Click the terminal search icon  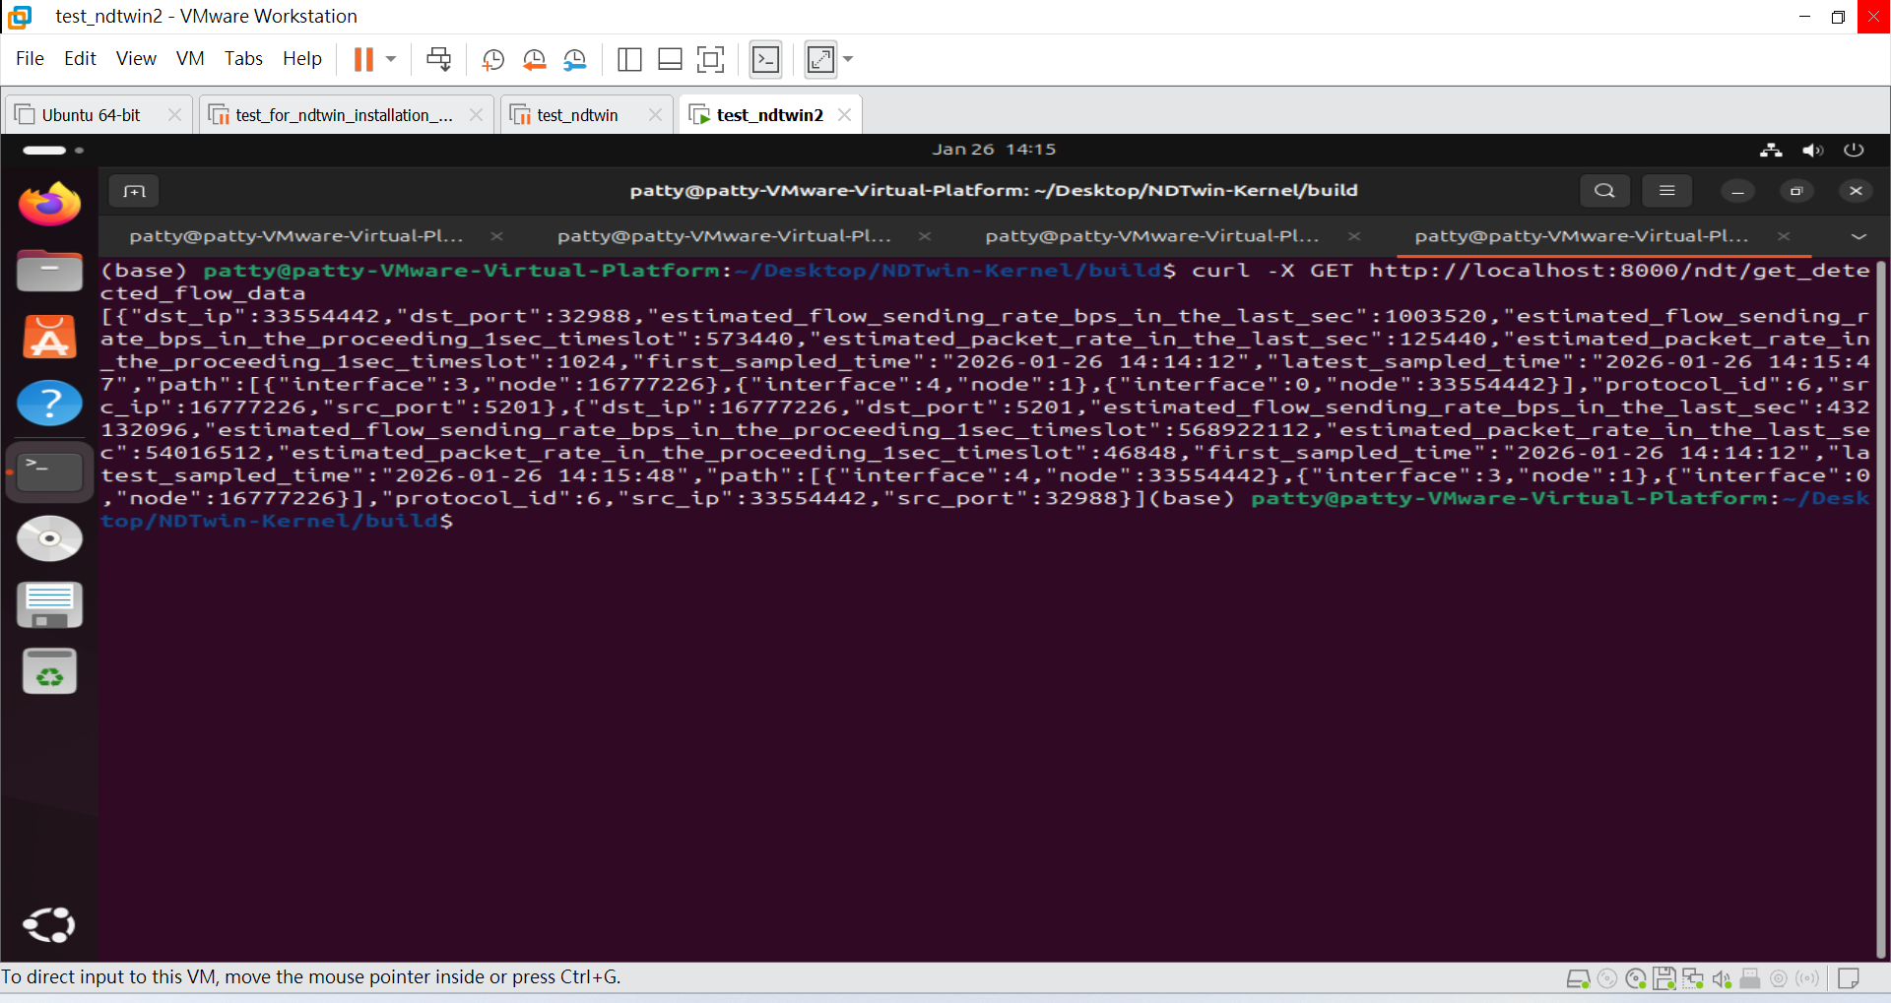[1604, 191]
